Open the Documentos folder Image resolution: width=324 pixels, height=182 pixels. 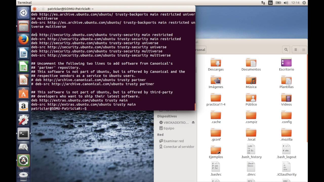click(x=251, y=65)
